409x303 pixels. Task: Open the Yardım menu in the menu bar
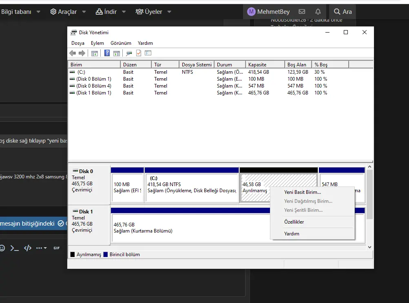tap(145, 43)
